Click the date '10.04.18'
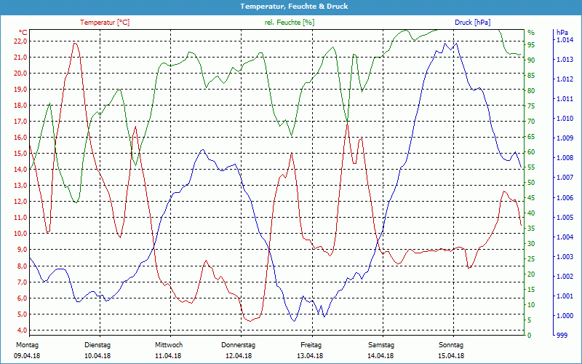The image size is (582, 364). pos(97,356)
